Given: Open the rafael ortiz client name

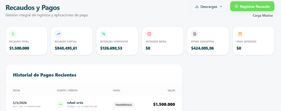Looking at the screenshot, I should point(75,103).
